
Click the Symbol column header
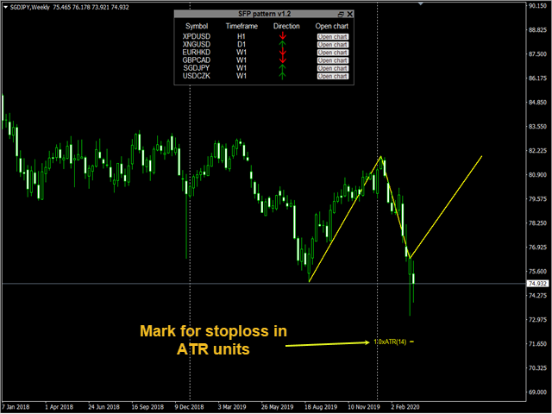click(x=197, y=26)
